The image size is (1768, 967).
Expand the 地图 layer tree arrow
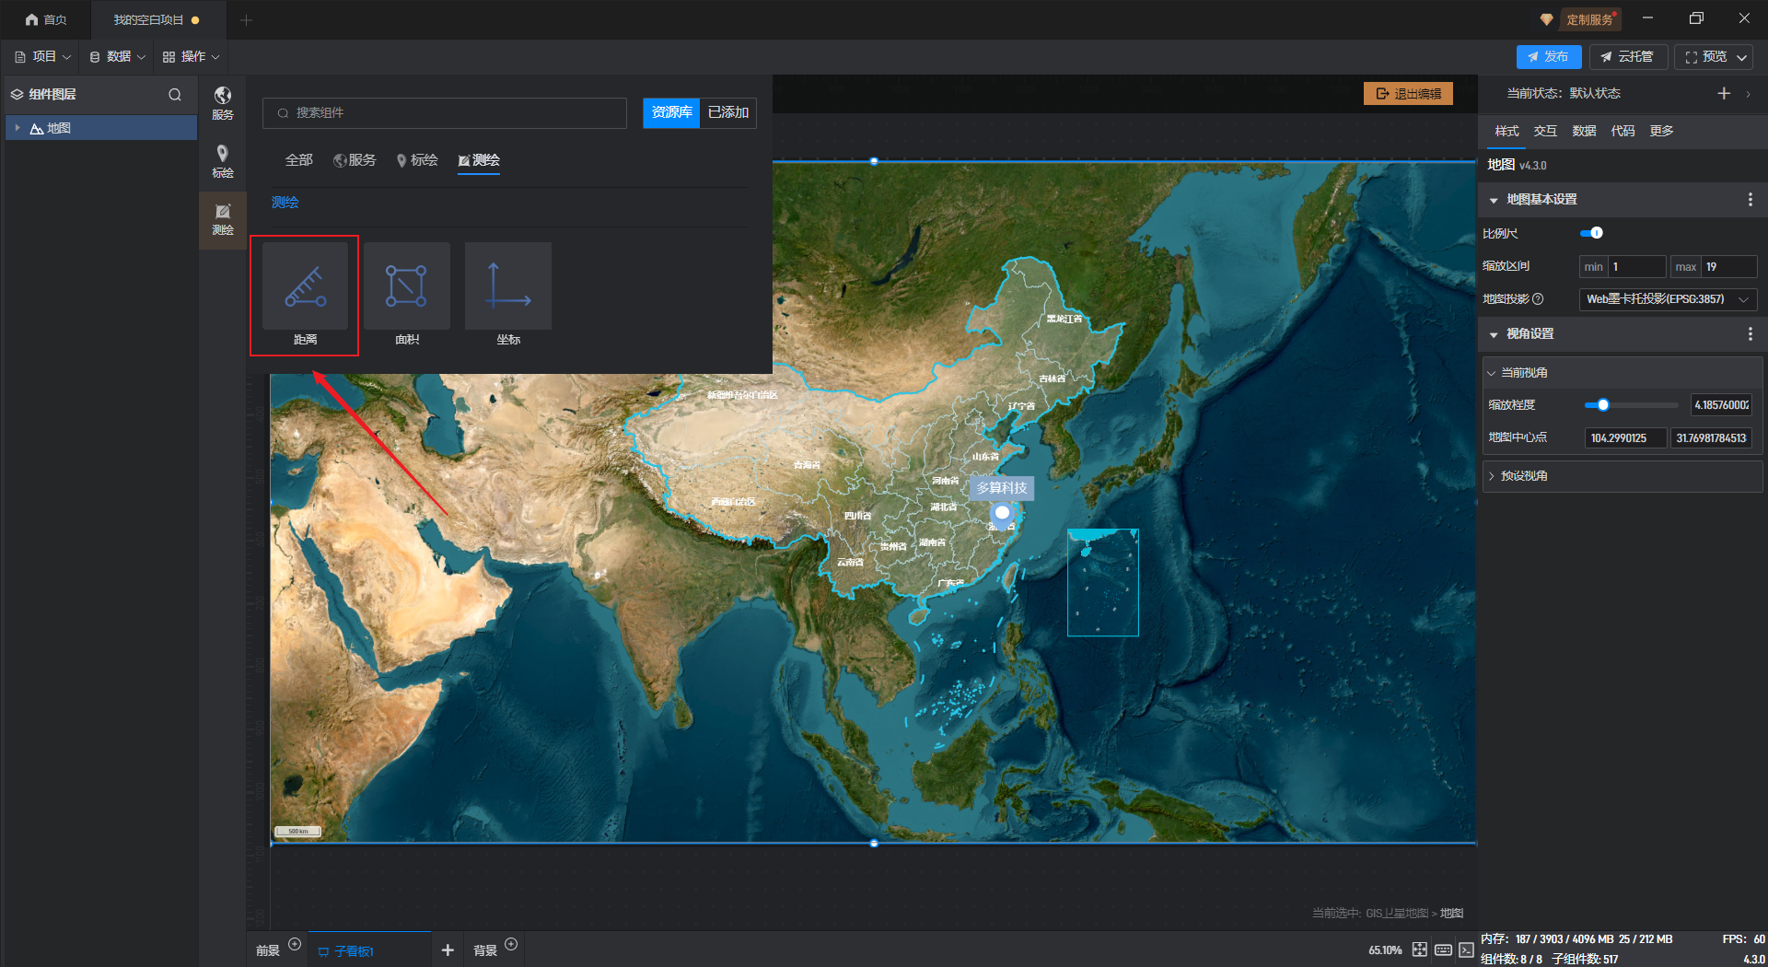[x=17, y=128]
